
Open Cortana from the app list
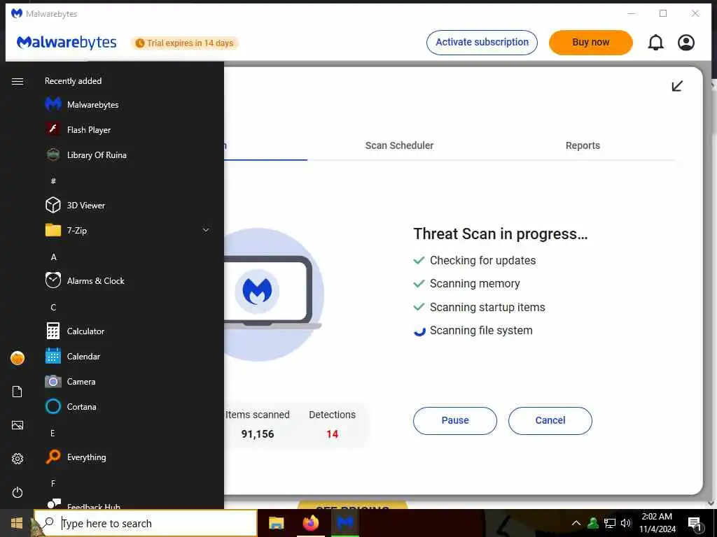127,406
